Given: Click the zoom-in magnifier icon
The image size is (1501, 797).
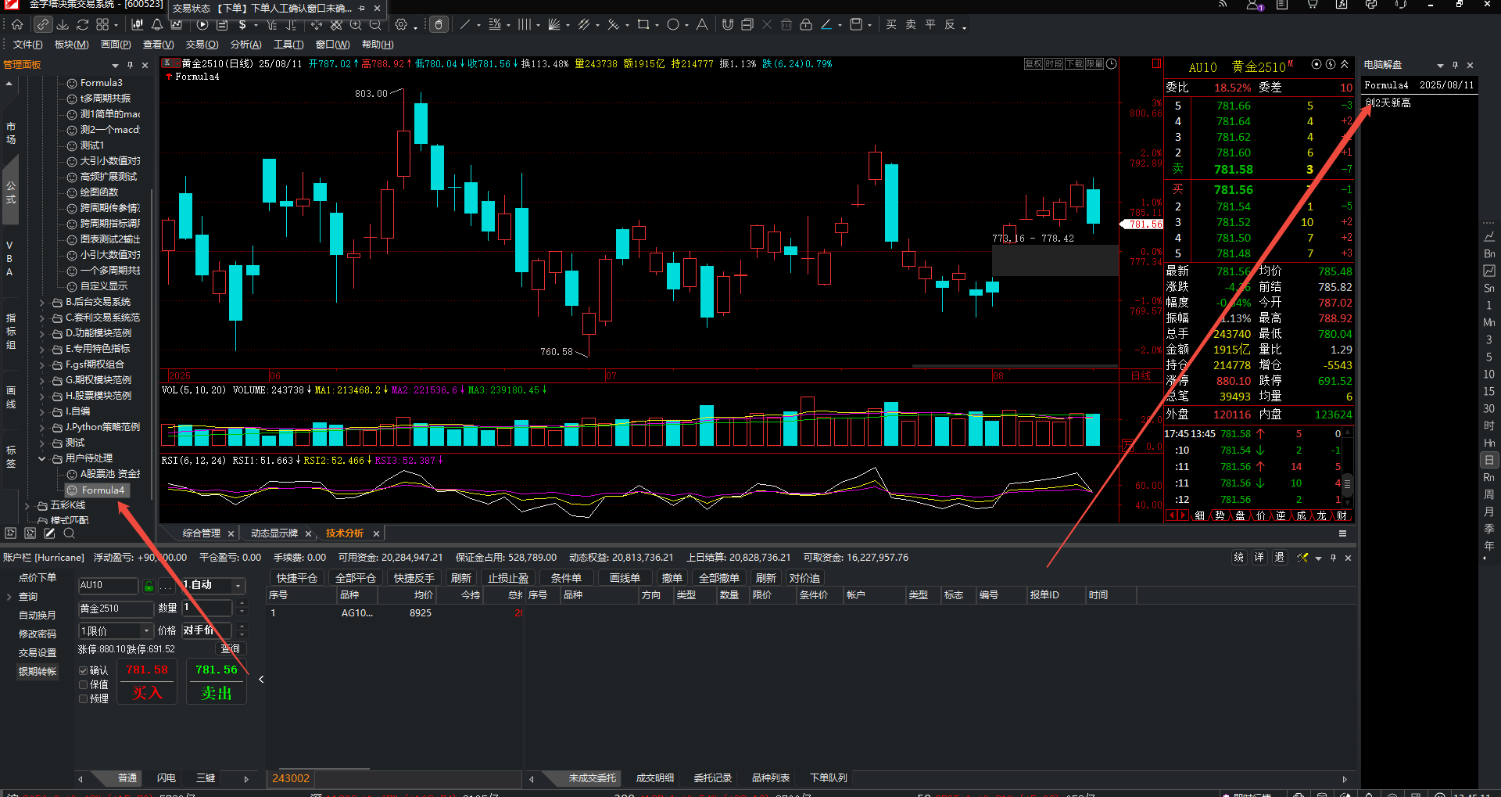Looking at the screenshot, I should [x=356, y=24].
